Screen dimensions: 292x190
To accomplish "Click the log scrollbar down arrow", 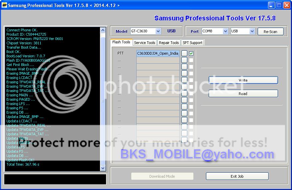I will pos(103,168).
